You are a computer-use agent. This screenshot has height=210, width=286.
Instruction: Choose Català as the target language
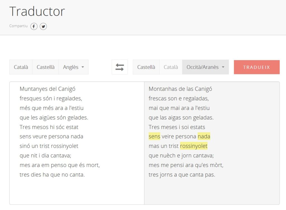click(x=171, y=67)
